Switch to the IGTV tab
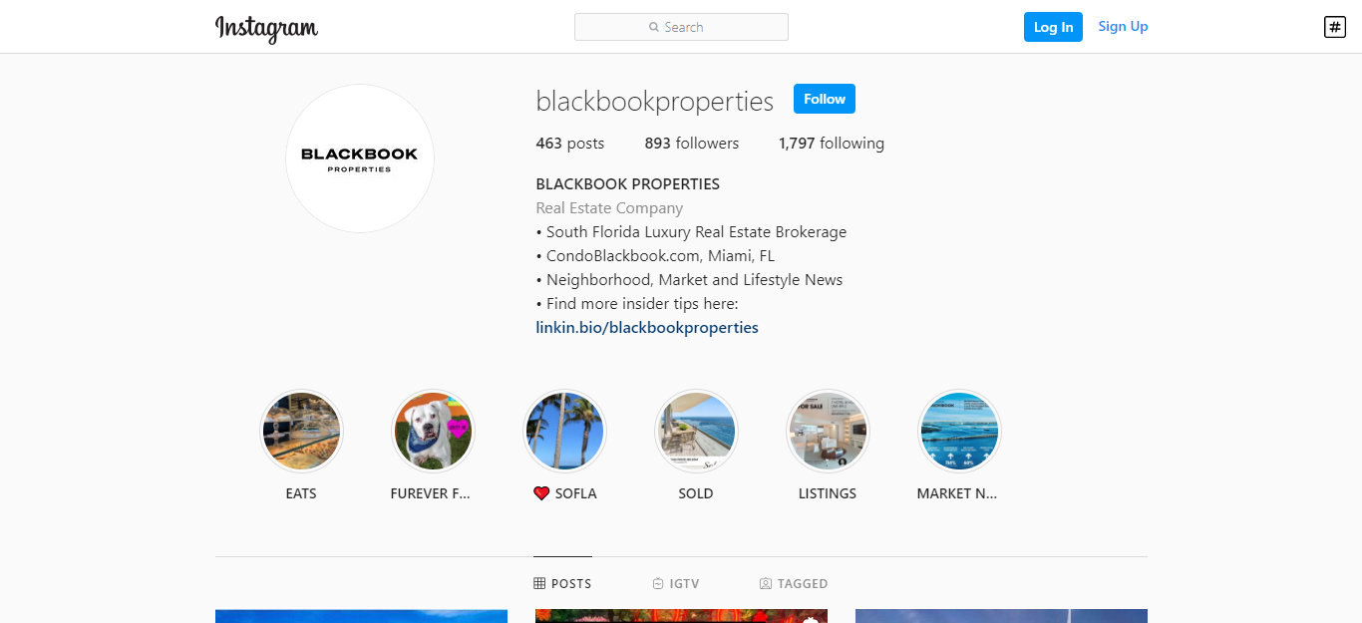 click(x=673, y=583)
